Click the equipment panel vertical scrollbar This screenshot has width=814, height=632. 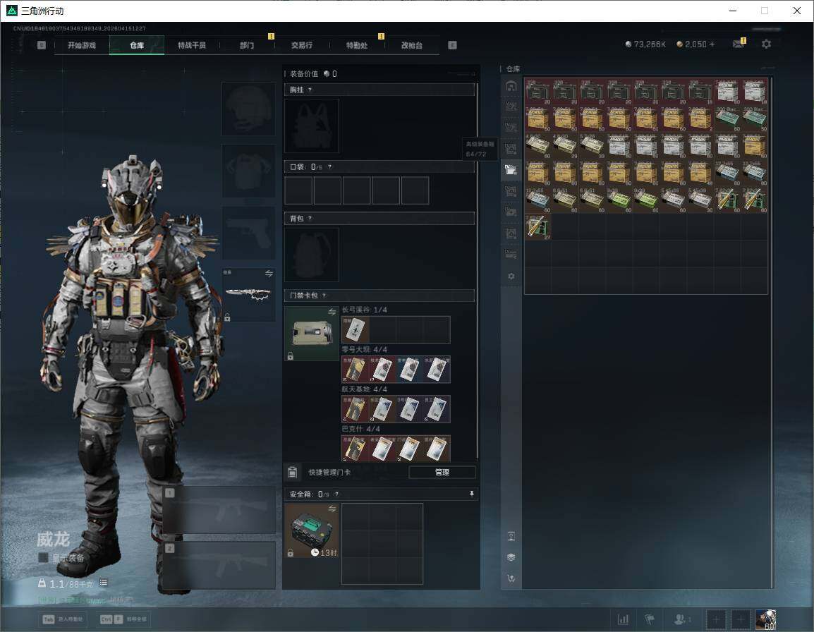(x=477, y=270)
